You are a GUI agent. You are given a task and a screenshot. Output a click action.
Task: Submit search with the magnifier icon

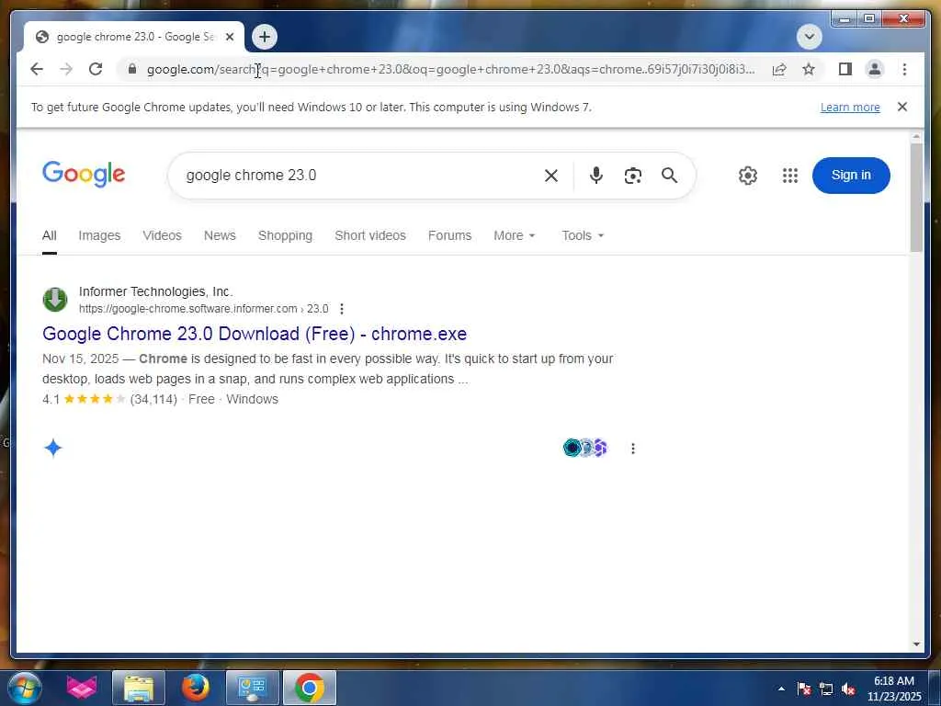[x=669, y=176]
